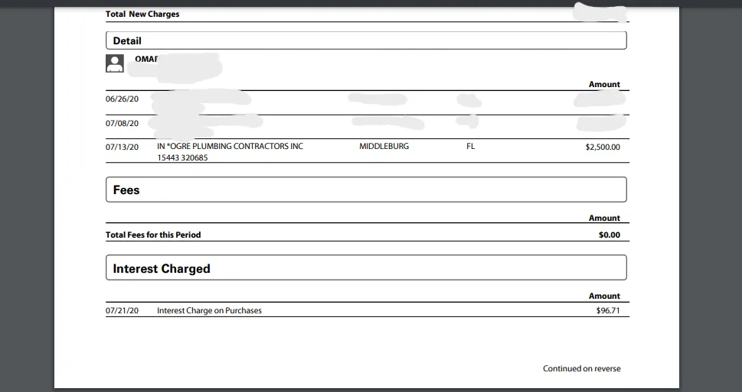Screen dimensions: 742x392
Task: Click the 06/26/20 transaction date
Action: pyautogui.click(x=122, y=99)
